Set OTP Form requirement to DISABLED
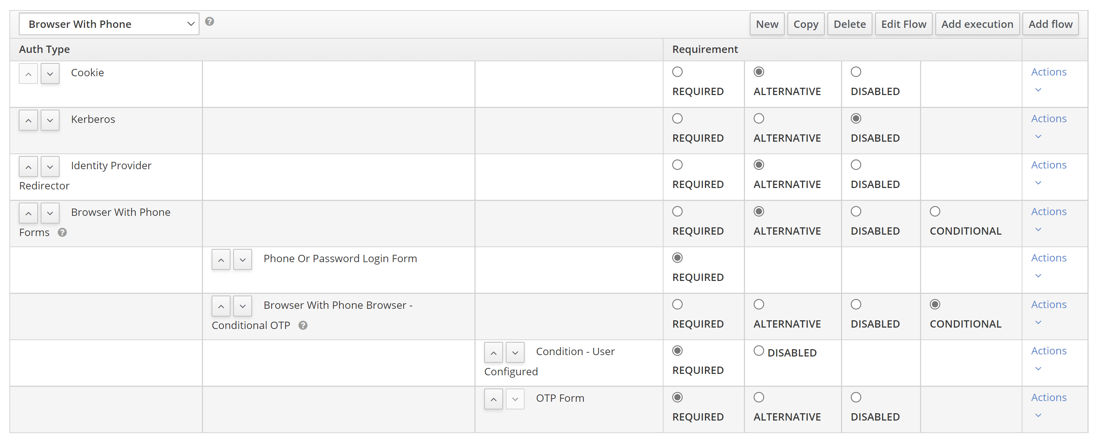The width and height of the screenshot is (1099, 447). (855, 398)
